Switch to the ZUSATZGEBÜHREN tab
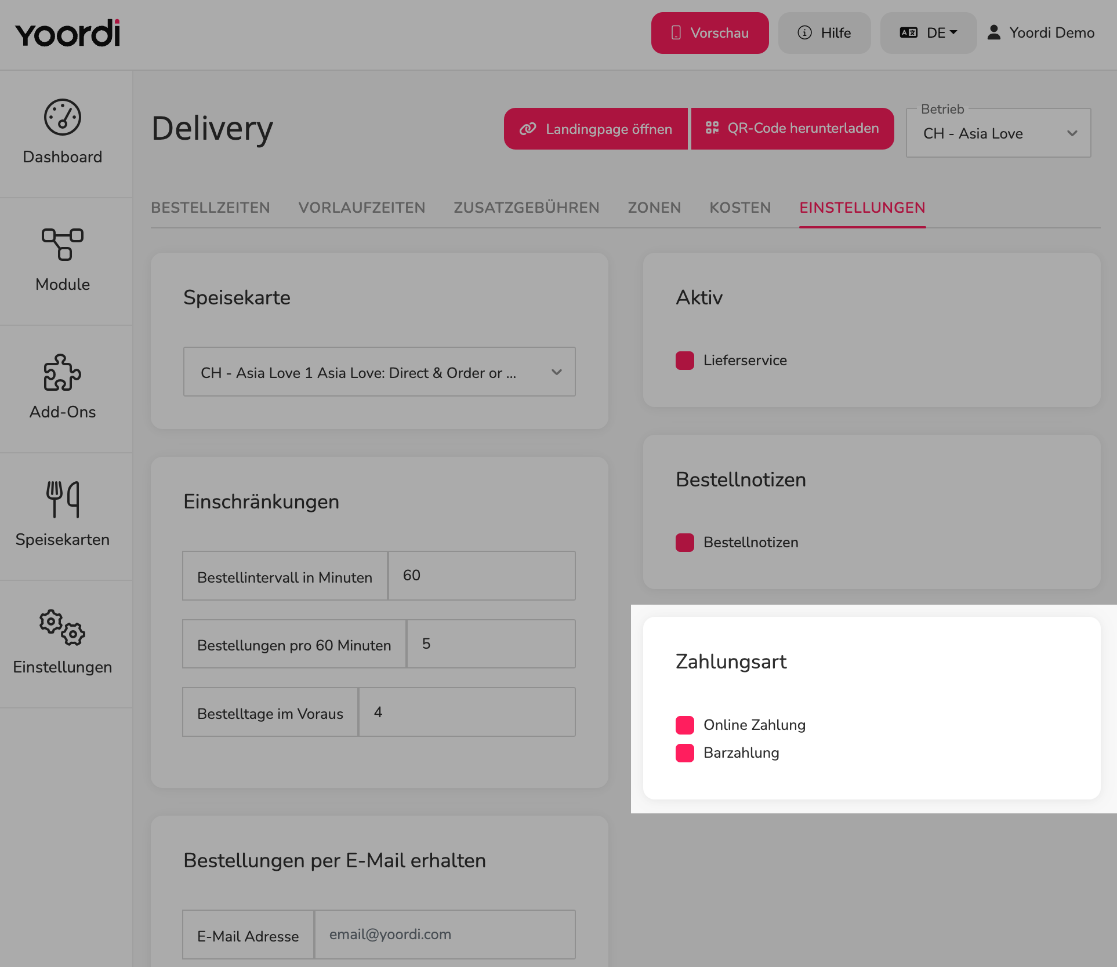Screen dimensions: 1117x967 pos(527,208)
